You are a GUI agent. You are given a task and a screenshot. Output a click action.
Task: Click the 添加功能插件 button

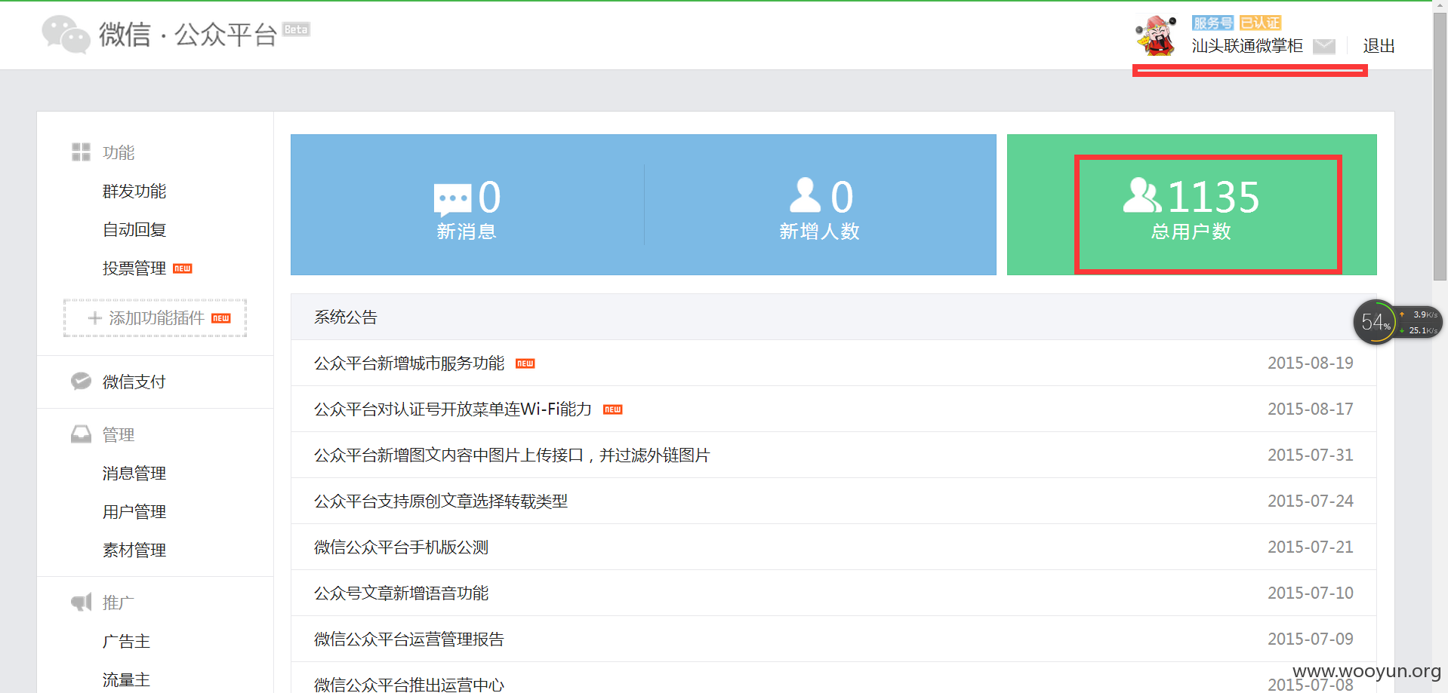click(156, 318)
